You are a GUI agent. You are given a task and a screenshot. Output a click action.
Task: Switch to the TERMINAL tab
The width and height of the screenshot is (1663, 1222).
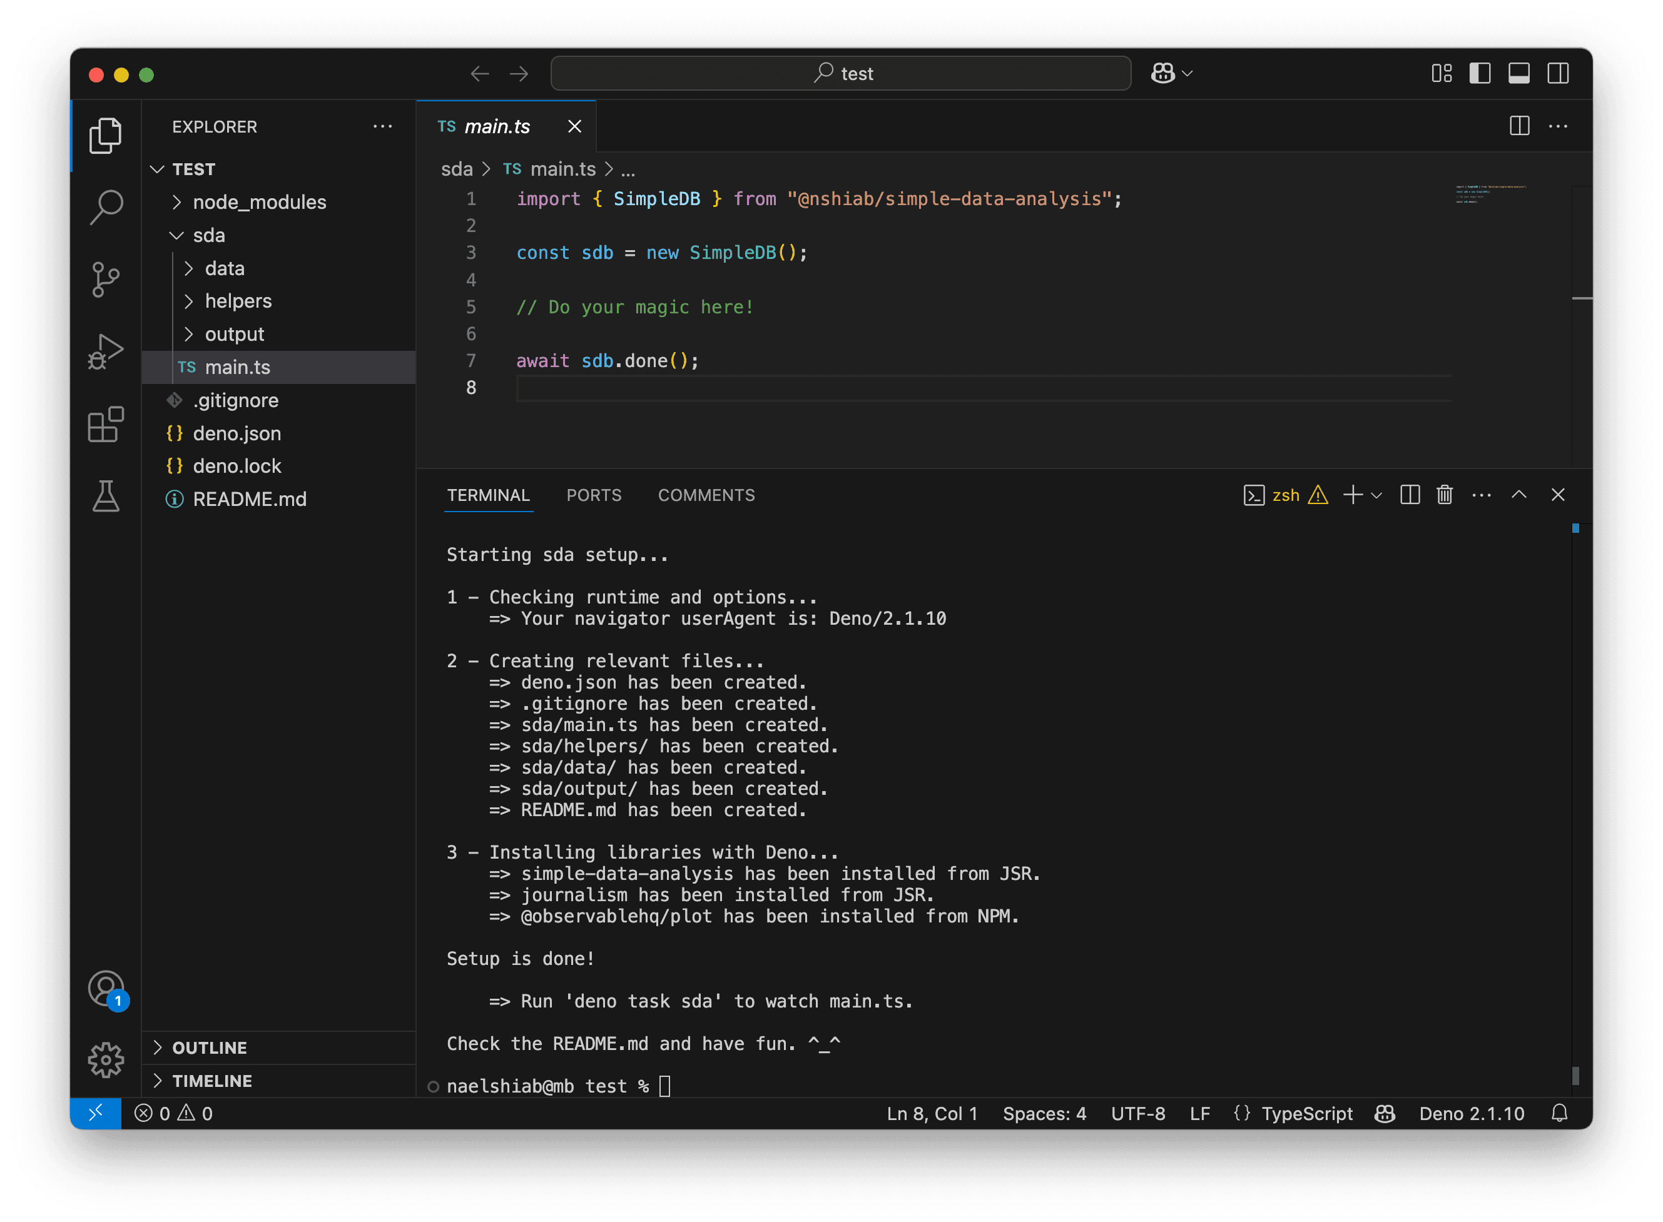click(489, 495)
